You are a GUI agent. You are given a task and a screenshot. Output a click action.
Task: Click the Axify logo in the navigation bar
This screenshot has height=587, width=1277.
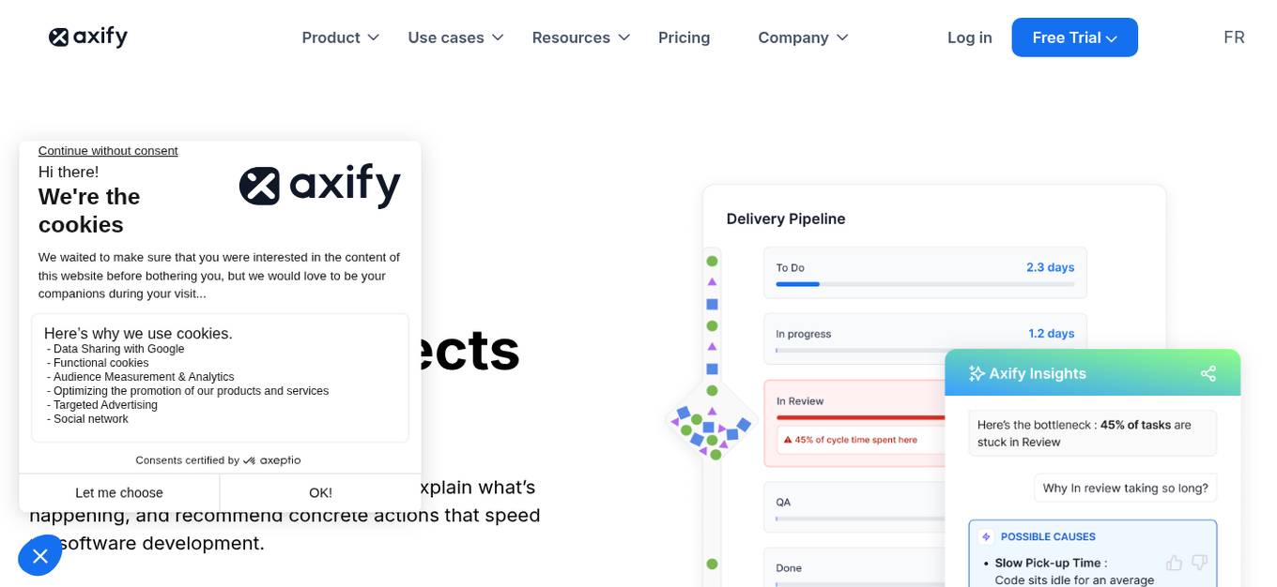88,37
